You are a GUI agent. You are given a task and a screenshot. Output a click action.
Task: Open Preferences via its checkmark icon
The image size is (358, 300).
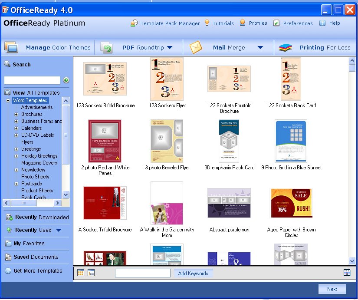point(276,23)
